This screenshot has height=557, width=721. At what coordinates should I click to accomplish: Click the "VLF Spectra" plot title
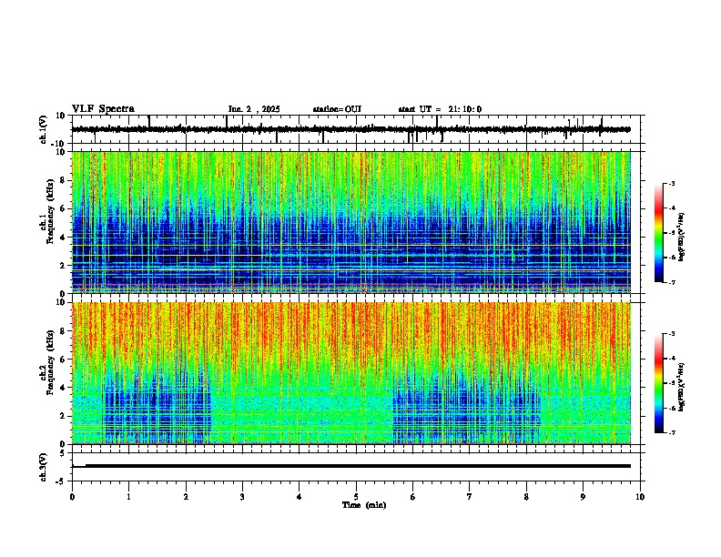[103, 109]
